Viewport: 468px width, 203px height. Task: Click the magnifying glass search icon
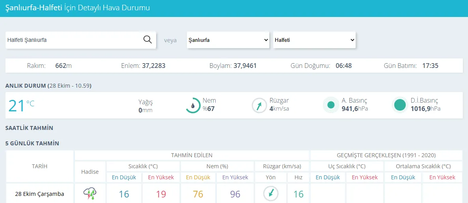click(x=147, y=39)
